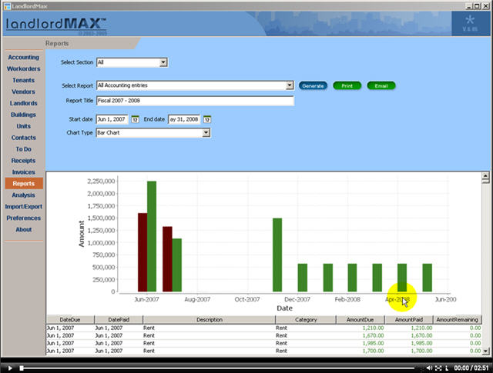Generate the report
493x373 pixels.
(313, 85)
